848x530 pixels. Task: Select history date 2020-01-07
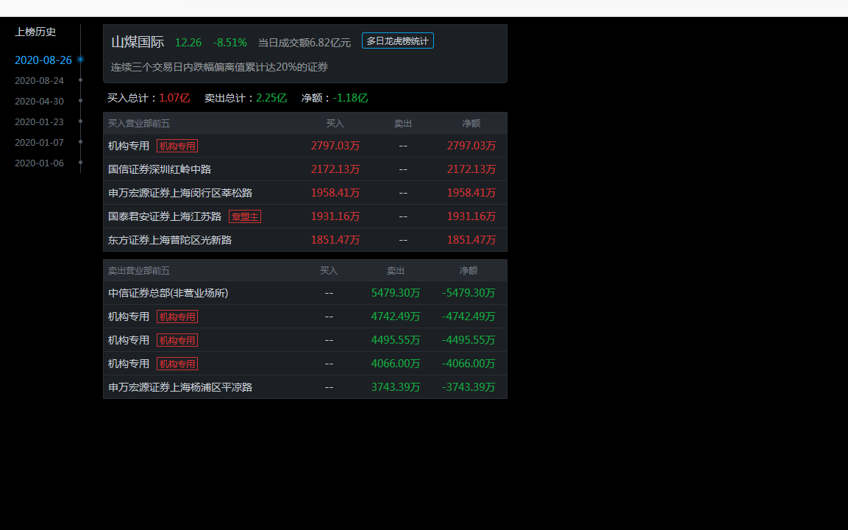39,142
